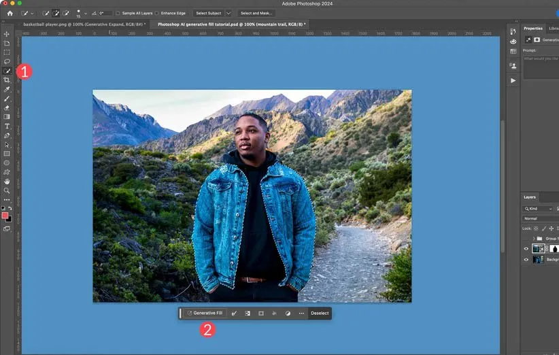The height and width of the screenshot is (355, 559).
Task: Open the Properties panel tab
Action: point(533,29)
